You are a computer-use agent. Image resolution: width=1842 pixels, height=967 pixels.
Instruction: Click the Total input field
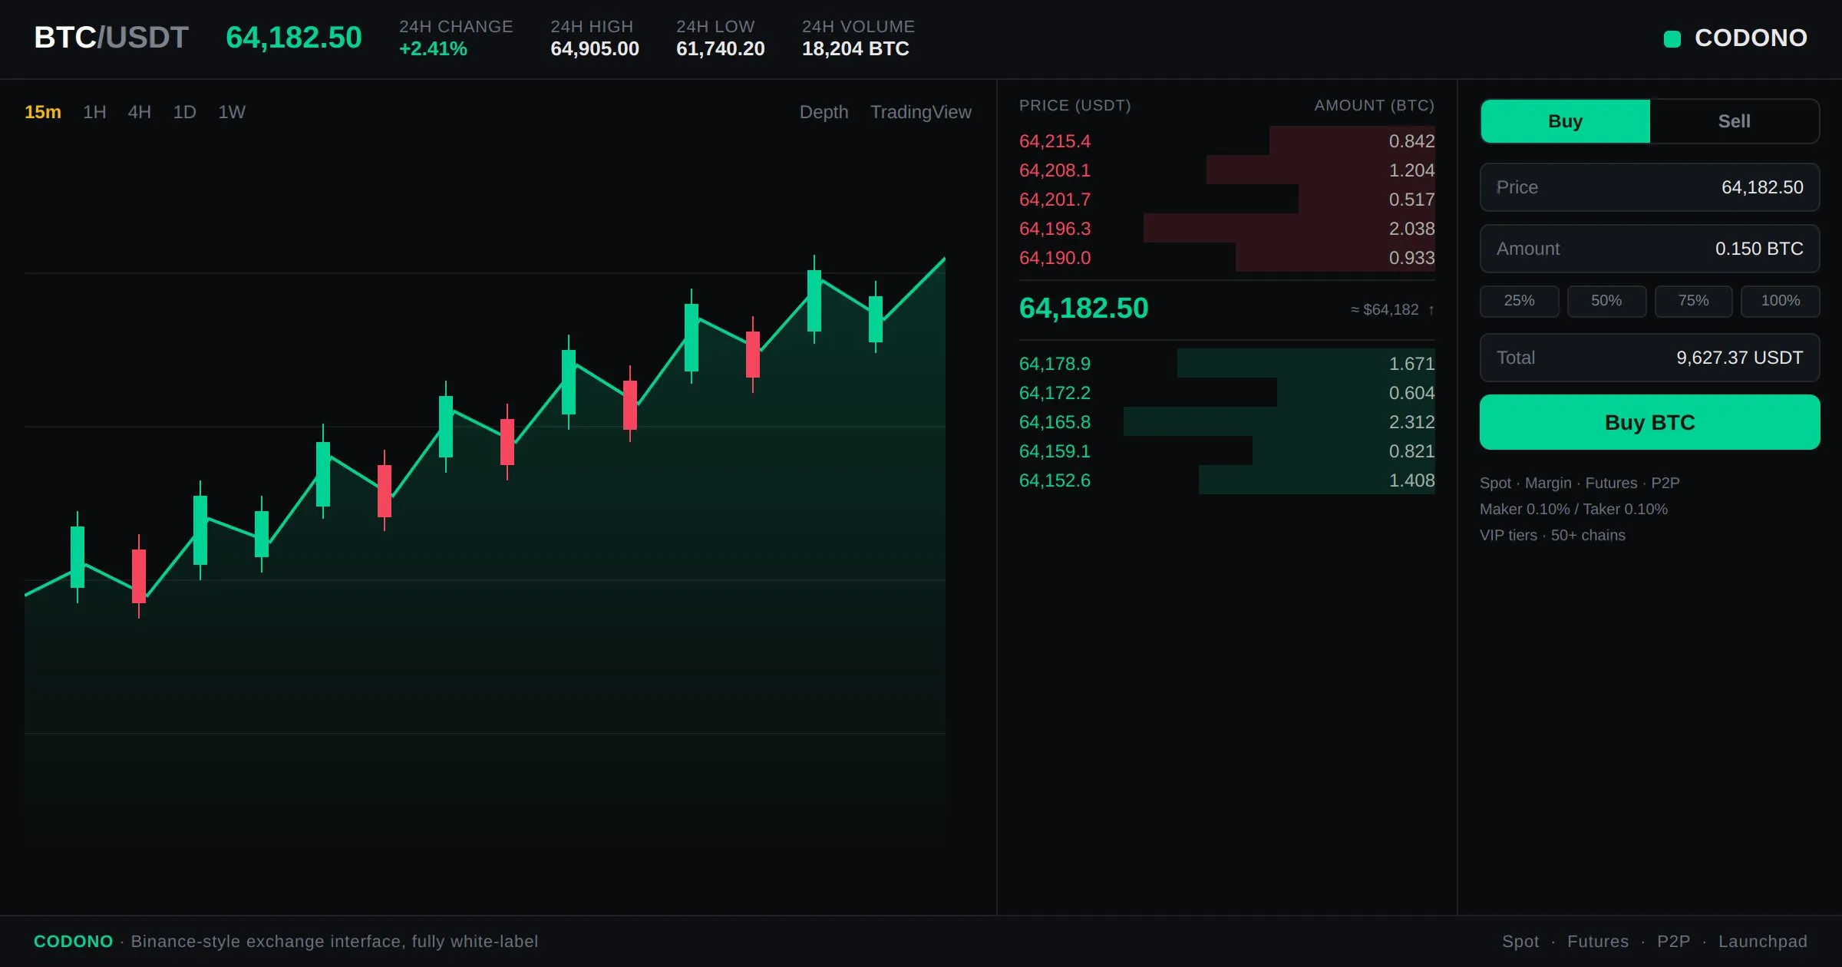(1649, 358)
